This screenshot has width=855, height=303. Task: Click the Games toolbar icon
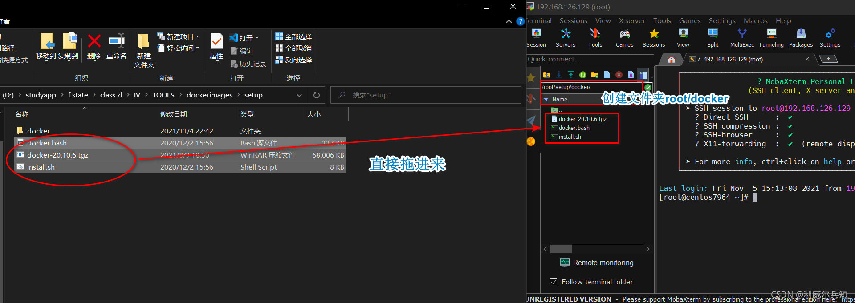point(624,38)
